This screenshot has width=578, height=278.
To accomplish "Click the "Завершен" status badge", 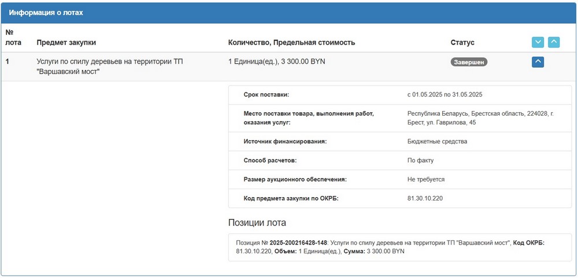I will 469,62.
